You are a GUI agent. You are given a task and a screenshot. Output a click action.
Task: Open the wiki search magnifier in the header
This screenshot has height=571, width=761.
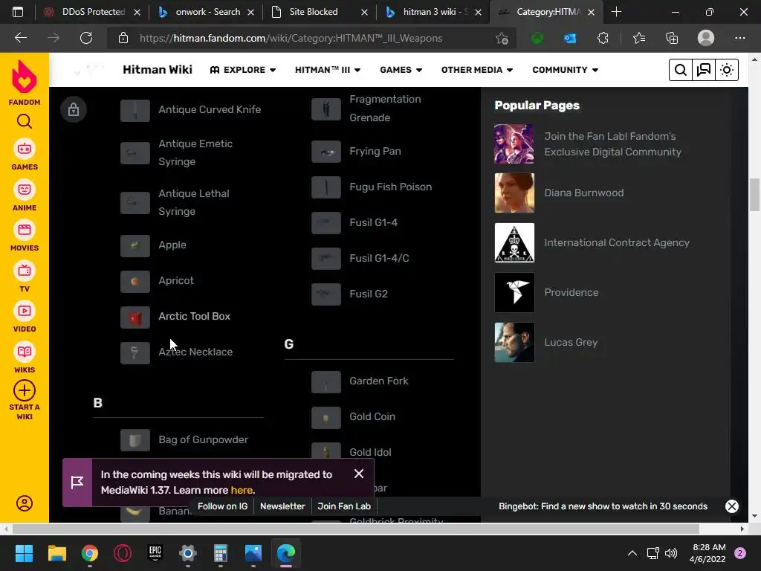tap(681, 70)
